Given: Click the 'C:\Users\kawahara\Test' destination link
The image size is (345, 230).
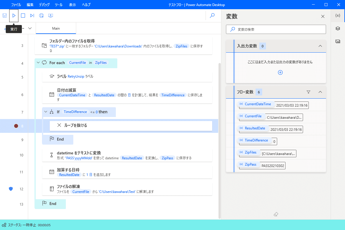Looking at the screenshot, I should 117,192.
